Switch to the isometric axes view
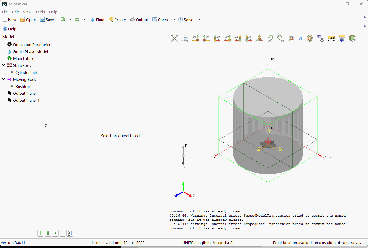The height and width of the screenshot is (248, 368). [259, 38]
